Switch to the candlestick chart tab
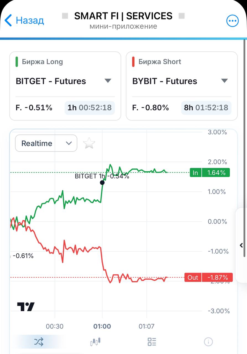The height and width of the screenshot is (354, 247). point(95,342)
